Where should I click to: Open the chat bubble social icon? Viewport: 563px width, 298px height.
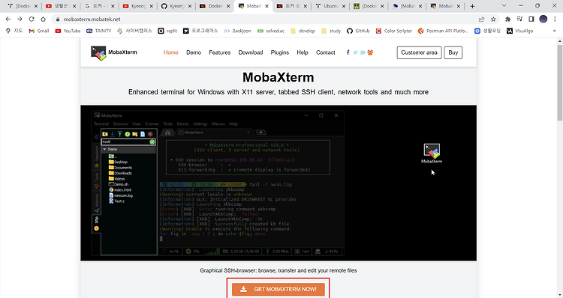(x=363, y=52)
